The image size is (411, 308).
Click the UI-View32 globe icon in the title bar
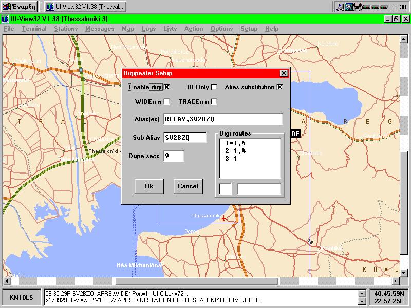[x=5, y=19]
